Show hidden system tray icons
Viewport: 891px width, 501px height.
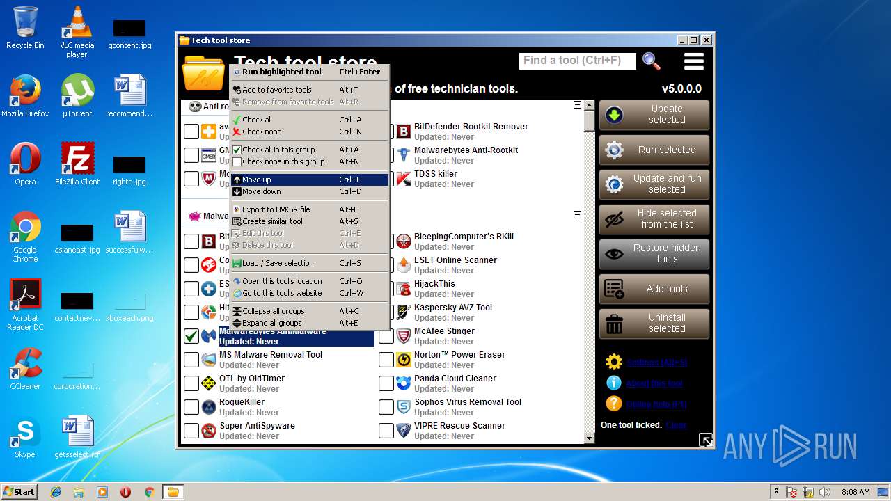pyautogui.click(x=776, y=492)
